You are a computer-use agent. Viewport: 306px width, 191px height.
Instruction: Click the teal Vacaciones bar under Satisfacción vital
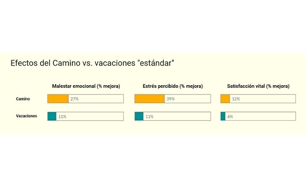[223, 117]
